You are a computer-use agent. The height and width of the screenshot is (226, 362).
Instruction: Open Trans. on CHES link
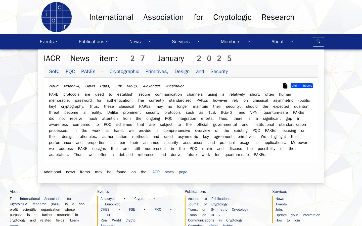204,215
